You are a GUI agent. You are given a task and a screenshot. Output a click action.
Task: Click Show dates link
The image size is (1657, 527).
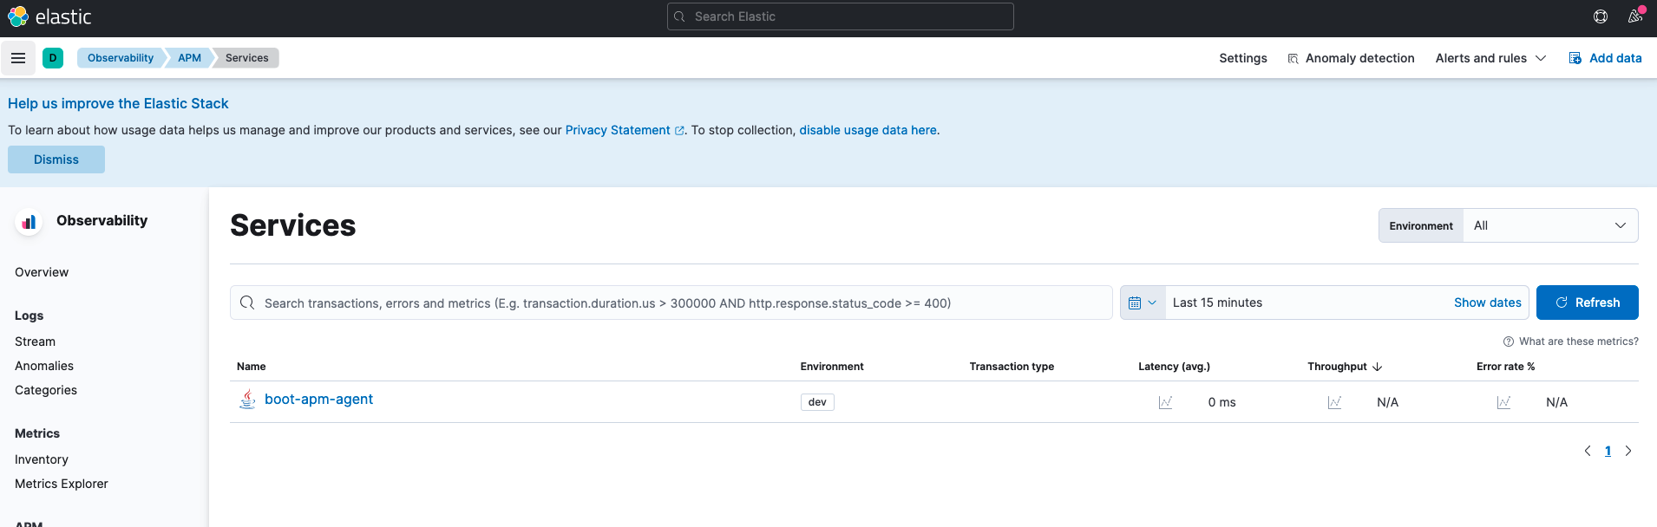point(1487,303)
